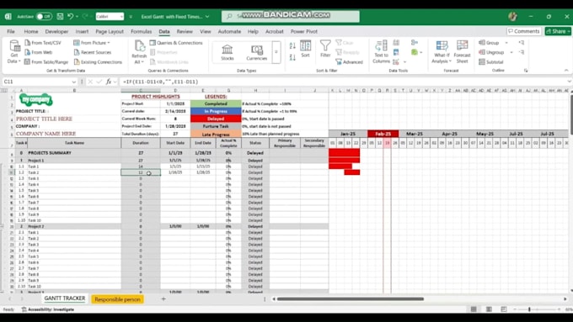Click the blue In Progress legend cell
573x322 pixels.
pyautogui.click(x=216, y=111)
